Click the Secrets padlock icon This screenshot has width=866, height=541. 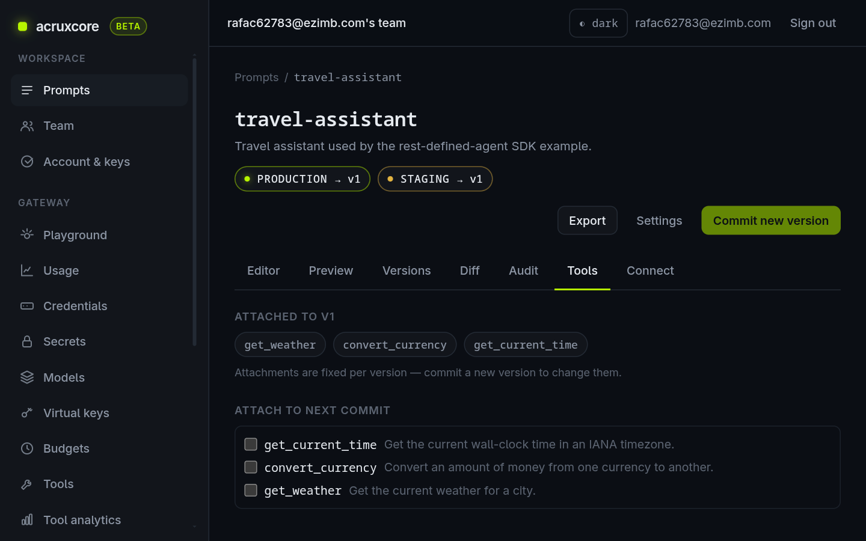[x=27, y=341]
